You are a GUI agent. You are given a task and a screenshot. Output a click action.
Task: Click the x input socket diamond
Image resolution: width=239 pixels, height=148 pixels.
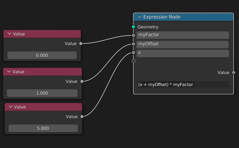click(133, 52)
